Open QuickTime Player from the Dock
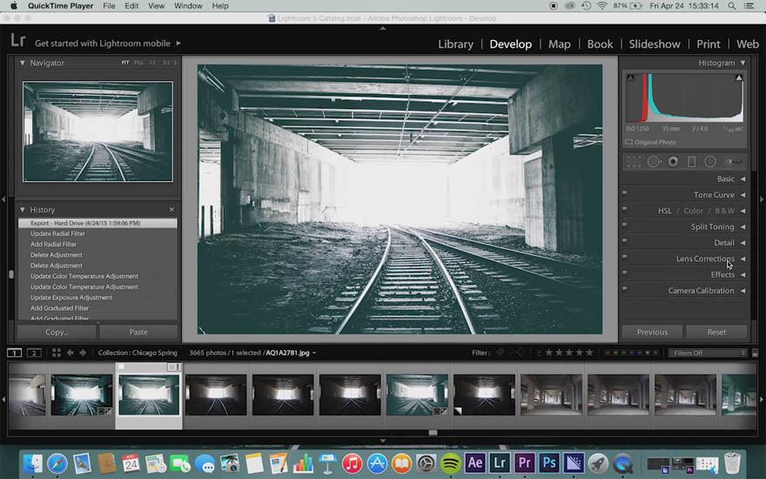 pyautogui.click(x=623, y=462)
